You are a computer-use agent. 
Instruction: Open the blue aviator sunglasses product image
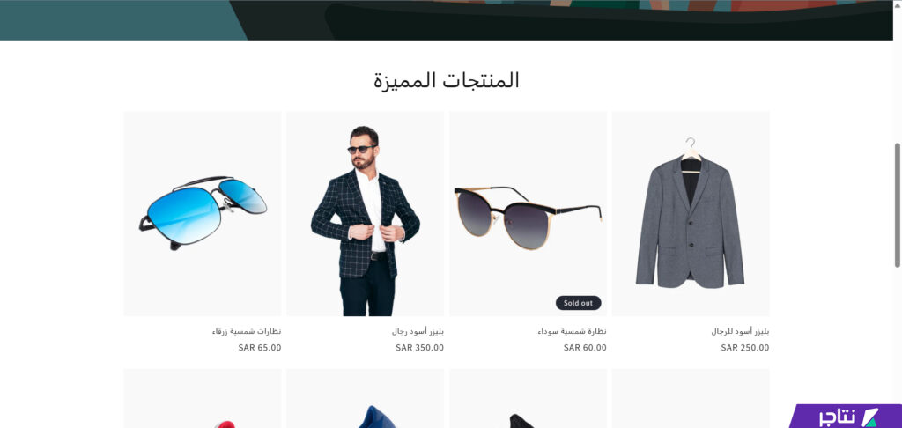click(203, 213)
